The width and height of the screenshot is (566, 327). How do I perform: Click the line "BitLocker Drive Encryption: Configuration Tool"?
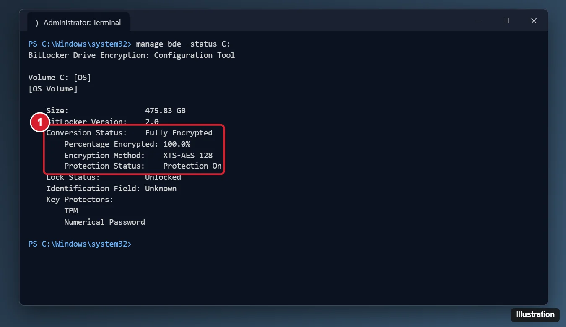132,55
